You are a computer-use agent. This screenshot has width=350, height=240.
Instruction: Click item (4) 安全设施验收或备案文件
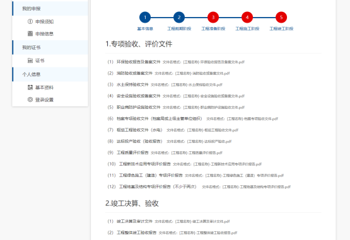pyautogui.click(x=138, y=96)
